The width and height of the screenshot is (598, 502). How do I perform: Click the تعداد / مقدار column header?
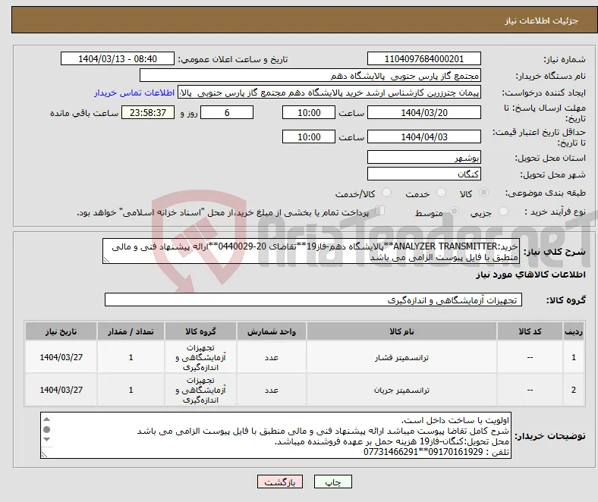[131, 331]
